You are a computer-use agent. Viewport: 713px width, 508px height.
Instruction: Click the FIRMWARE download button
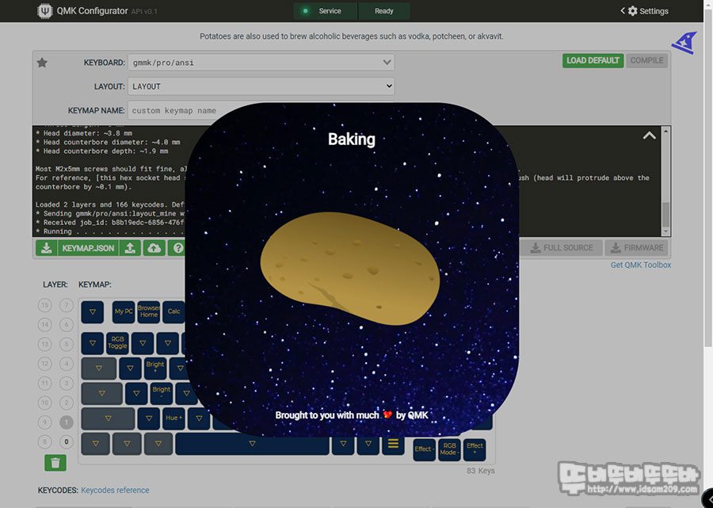(637, 248)
